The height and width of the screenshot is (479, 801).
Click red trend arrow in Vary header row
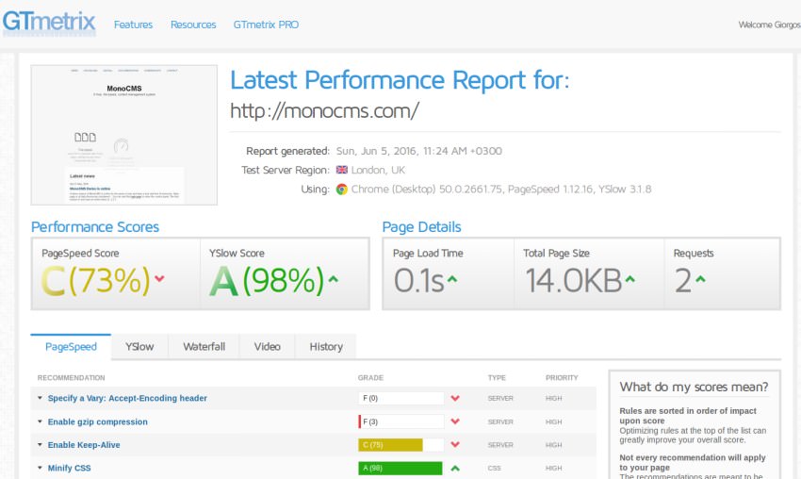point(455,398)
